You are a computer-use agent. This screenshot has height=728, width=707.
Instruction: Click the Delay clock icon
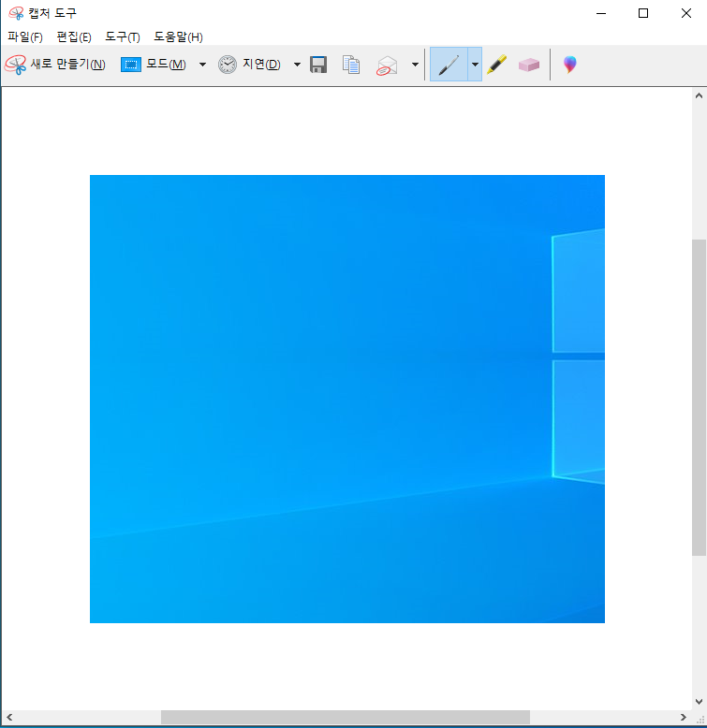(228, 65)
